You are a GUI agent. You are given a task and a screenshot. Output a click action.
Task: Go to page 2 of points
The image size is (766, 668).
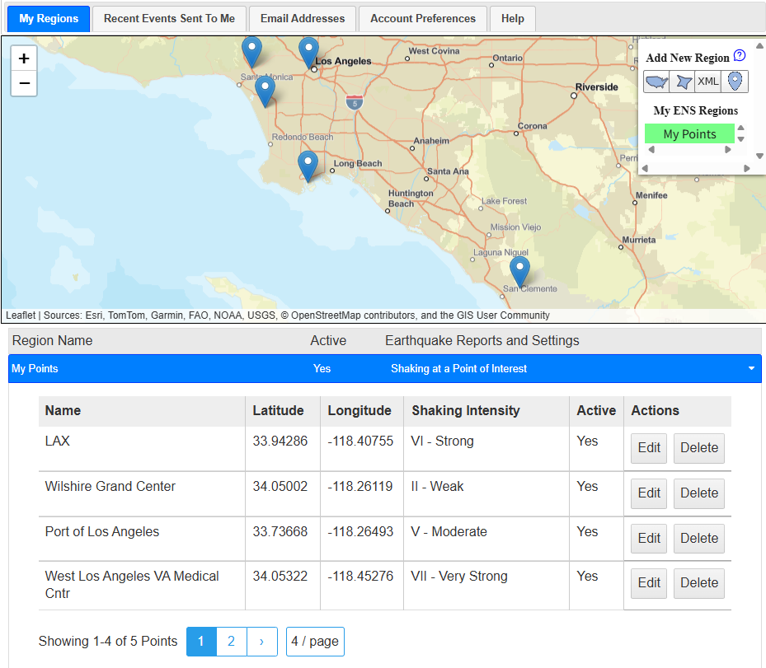[x=231, y=641]
